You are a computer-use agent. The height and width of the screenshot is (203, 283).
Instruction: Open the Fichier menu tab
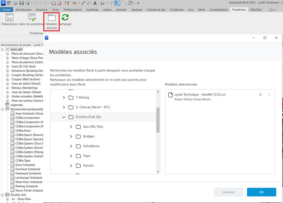tap(6, 10)
